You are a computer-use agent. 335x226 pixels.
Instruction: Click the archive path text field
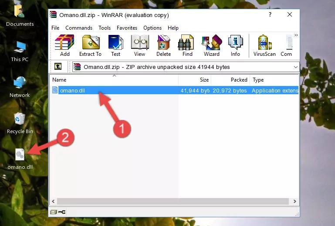coord(186,67)
